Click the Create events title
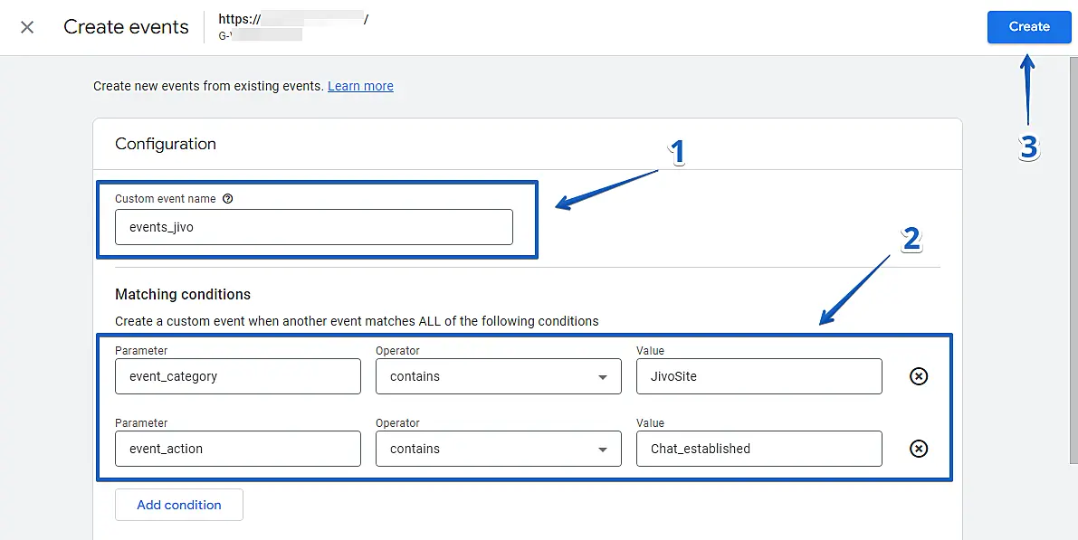The height and width of the screenshot is (540, 1078). pyautogui.click(x=126, y=27)
